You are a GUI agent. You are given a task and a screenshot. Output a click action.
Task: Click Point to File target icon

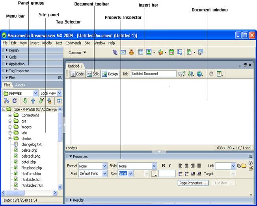239,166
